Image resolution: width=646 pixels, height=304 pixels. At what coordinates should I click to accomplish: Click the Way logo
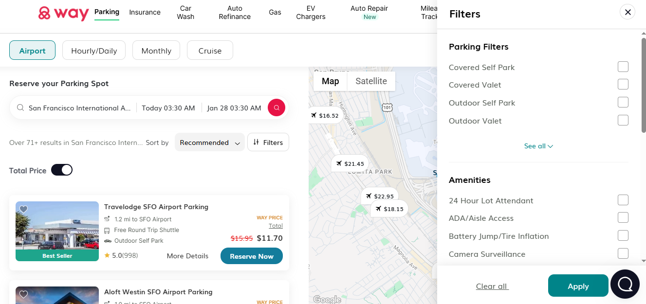click(x=63, y=13)
